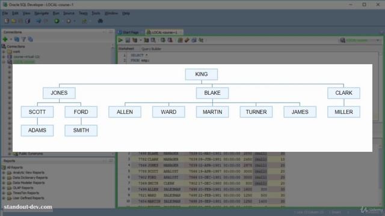Open the Navigate menu
This screenshot has width=385, height=216.
pos(42,13)
